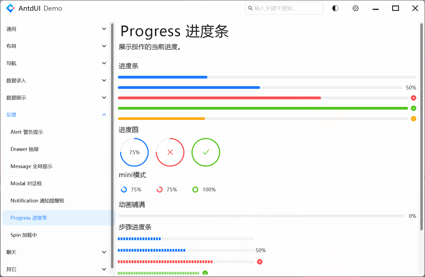Click the green success check icon beside the green bar
425x277 pixels.
pos(414,108)
